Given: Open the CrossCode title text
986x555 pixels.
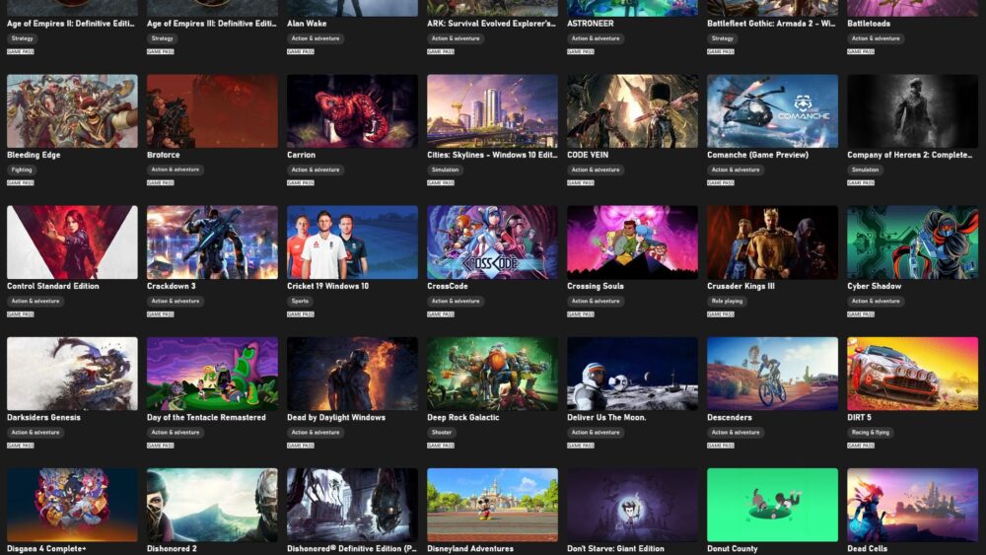Looking at the screenshot, I should click(448, 286).
